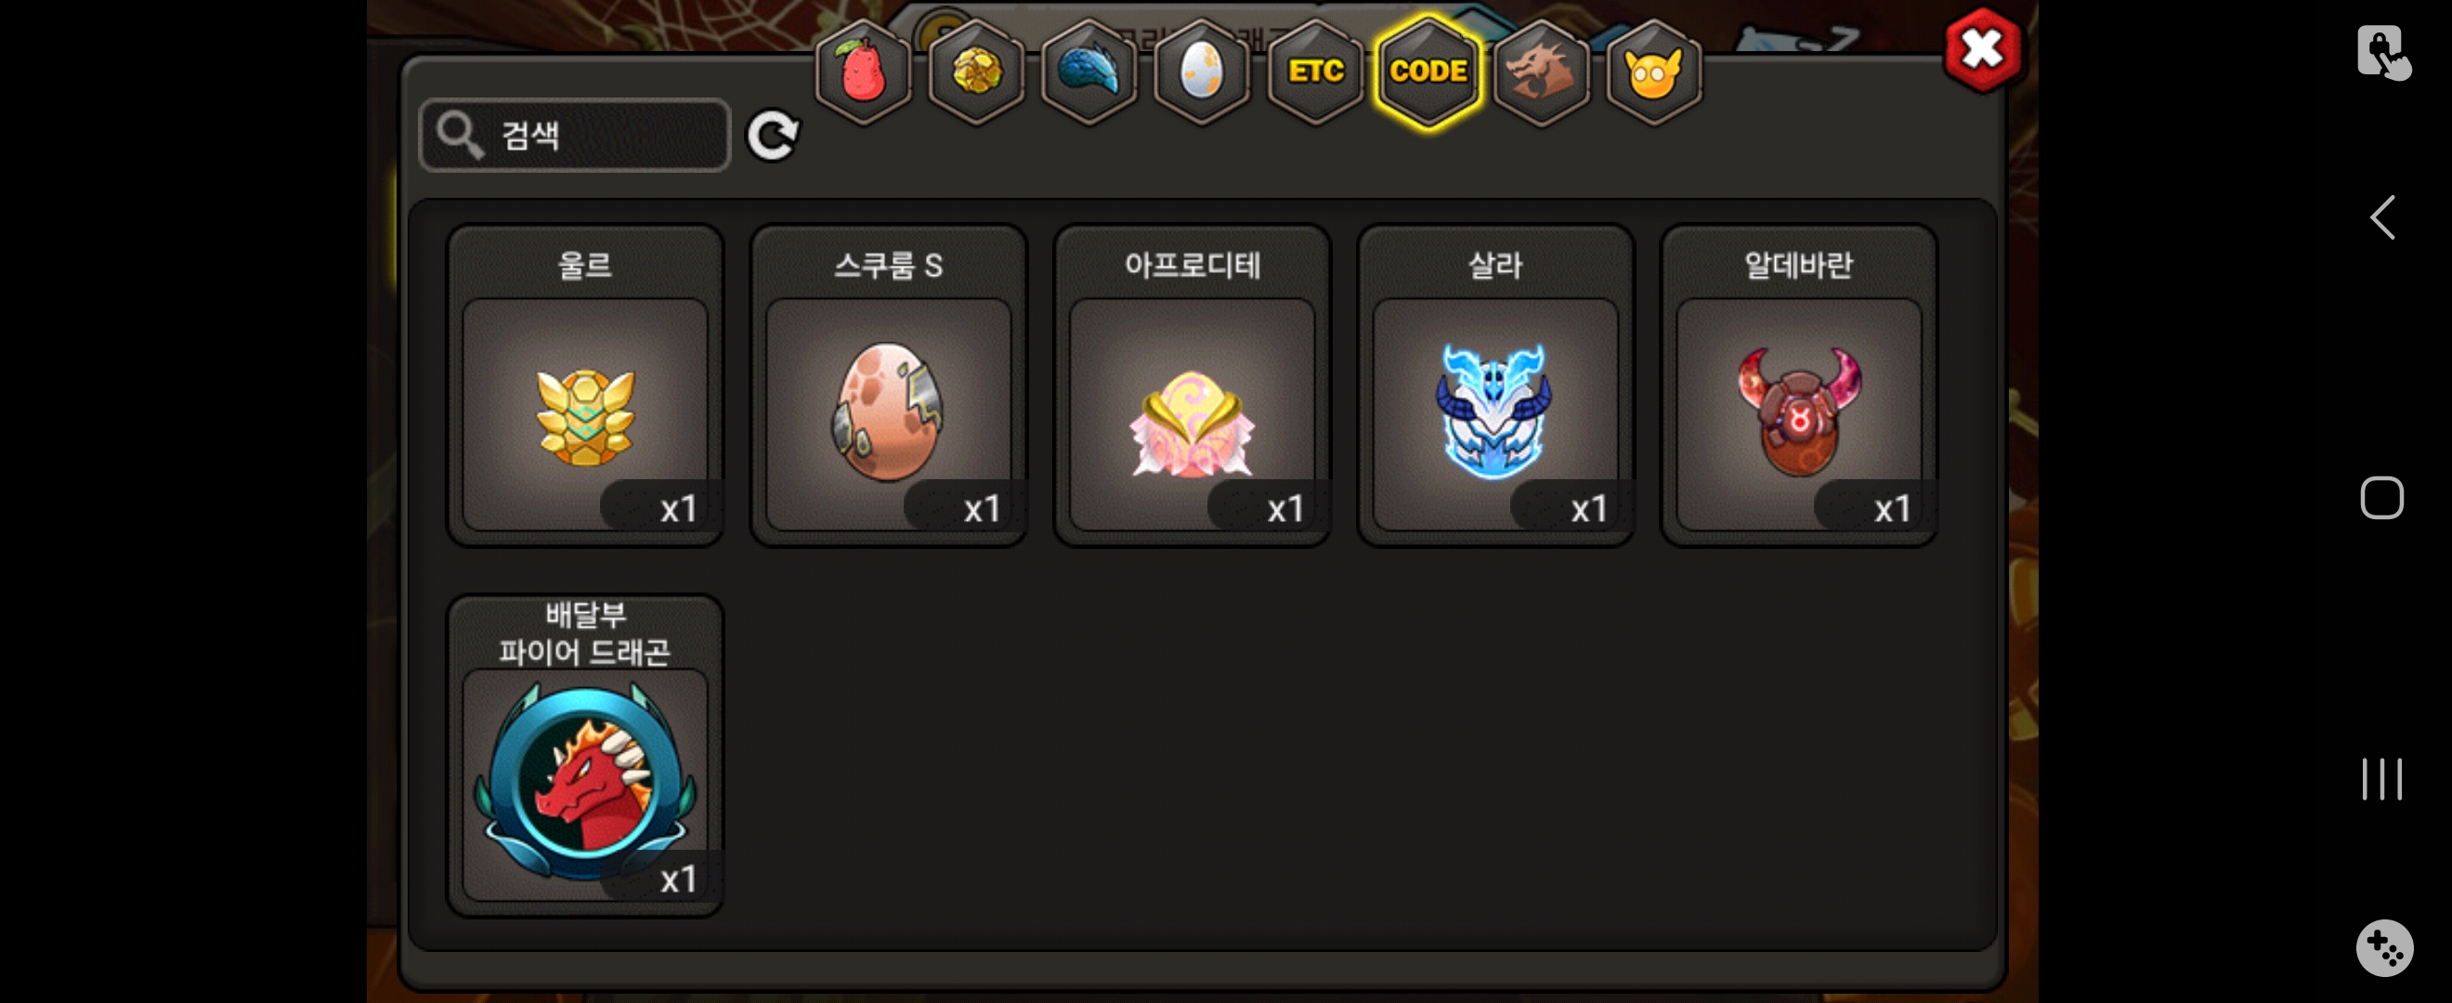Open the brown dragon category tab
This screenshot has height=1003, width=2452.
point(1540,72)
